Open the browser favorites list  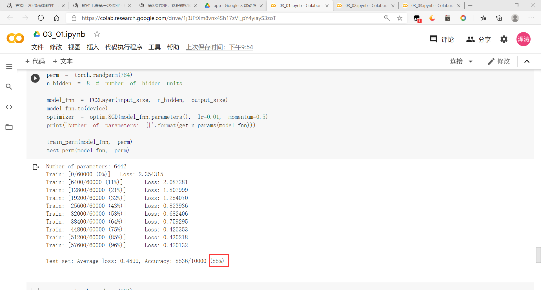click(484, 18)
